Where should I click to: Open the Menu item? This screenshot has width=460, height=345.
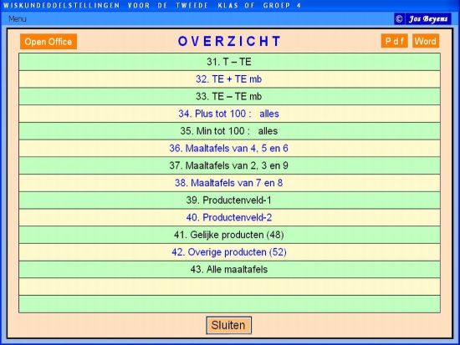(x=18, y=19)
